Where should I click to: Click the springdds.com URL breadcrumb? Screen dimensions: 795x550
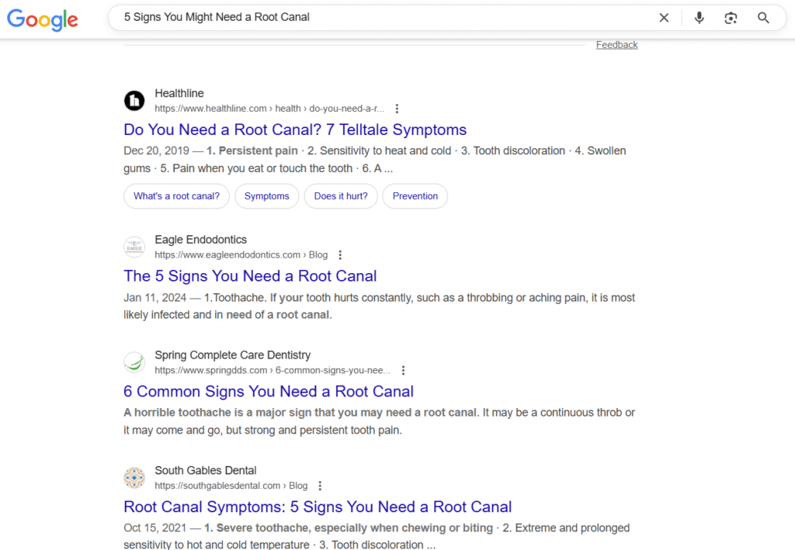[x=273, y=370]
